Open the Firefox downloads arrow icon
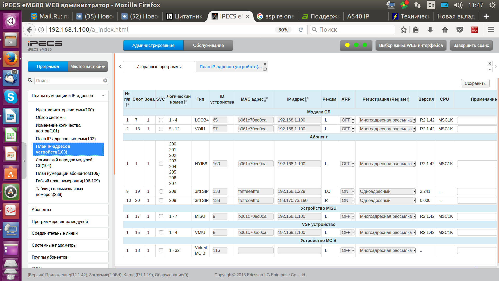This screenshot has height=281, width=499. point(430,30)
